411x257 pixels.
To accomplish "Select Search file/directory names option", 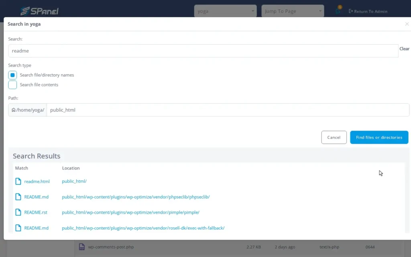I will coord(12,75).
